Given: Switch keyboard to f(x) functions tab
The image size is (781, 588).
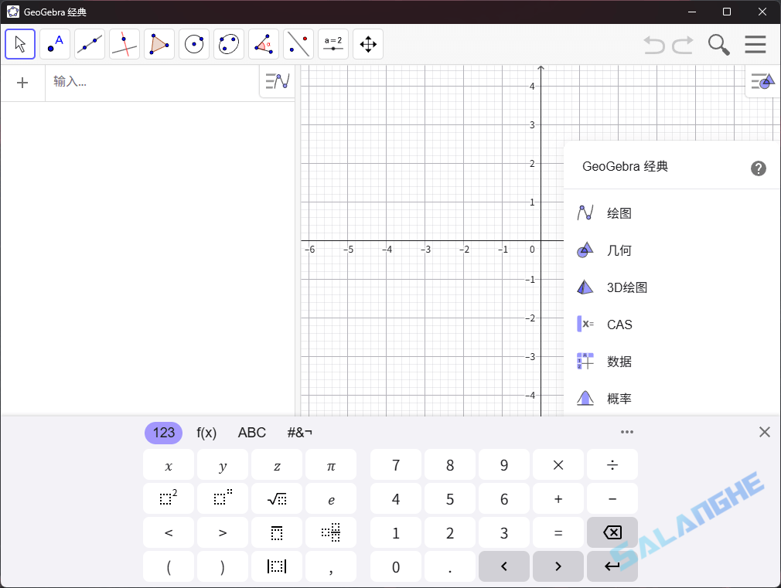Looking at the screenshot, I should pos(206,433).
